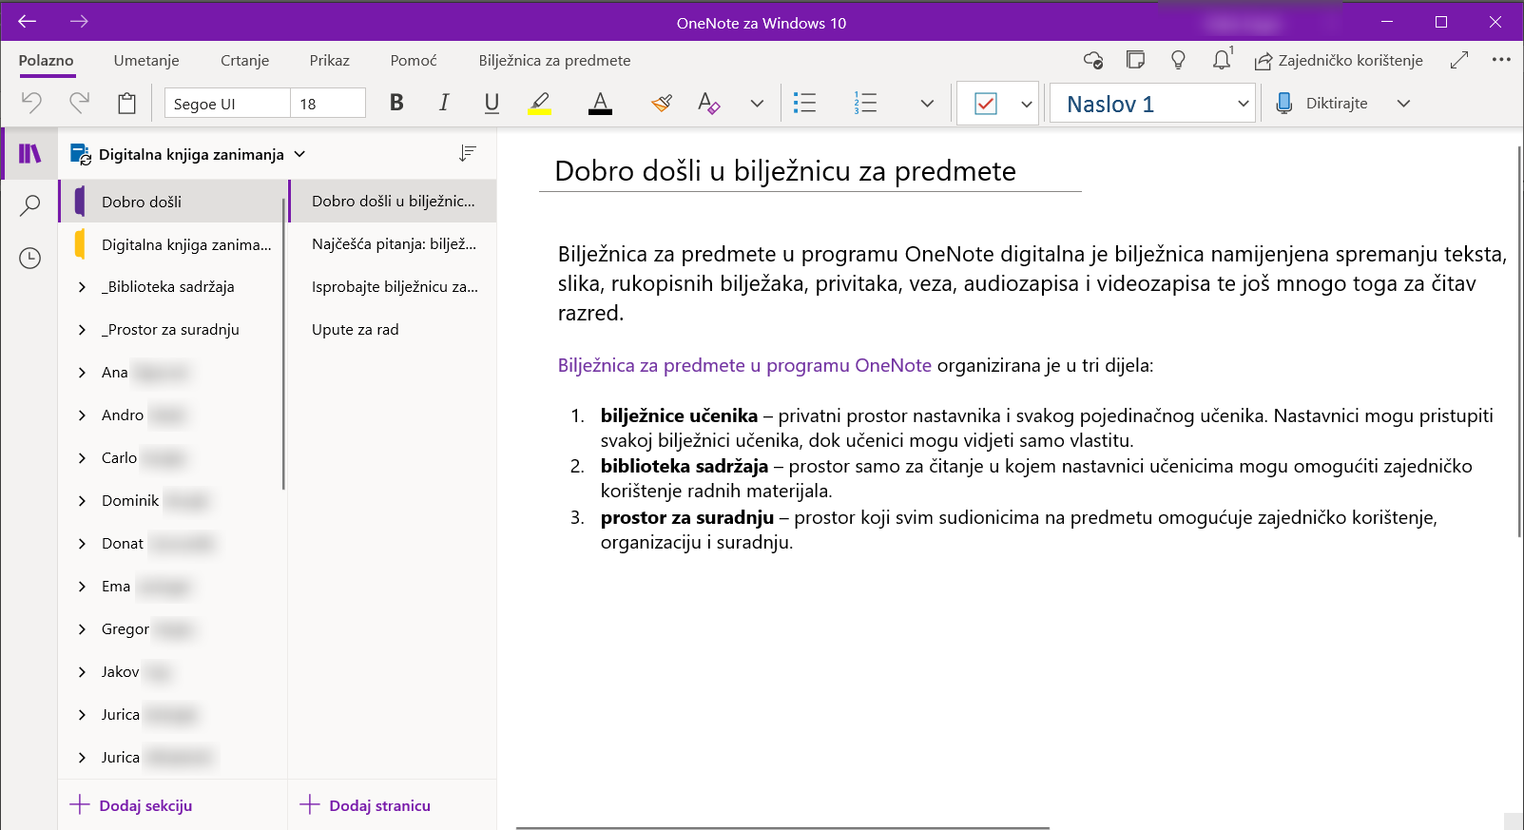Screen dimensions: 1524x830
Task: Click the format painter icon
Action: [x=662, y=103]
